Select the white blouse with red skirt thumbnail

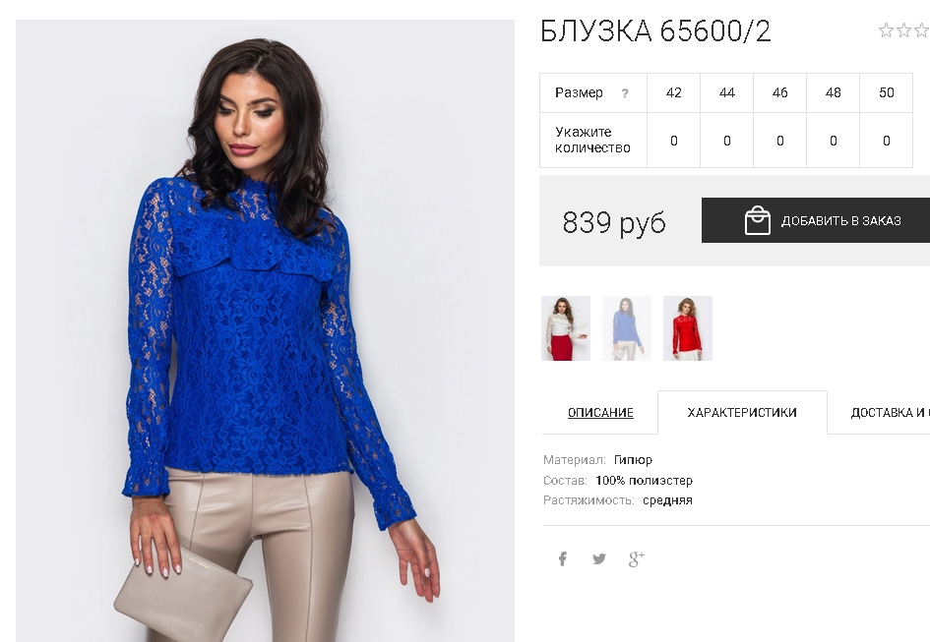[566, 328]
